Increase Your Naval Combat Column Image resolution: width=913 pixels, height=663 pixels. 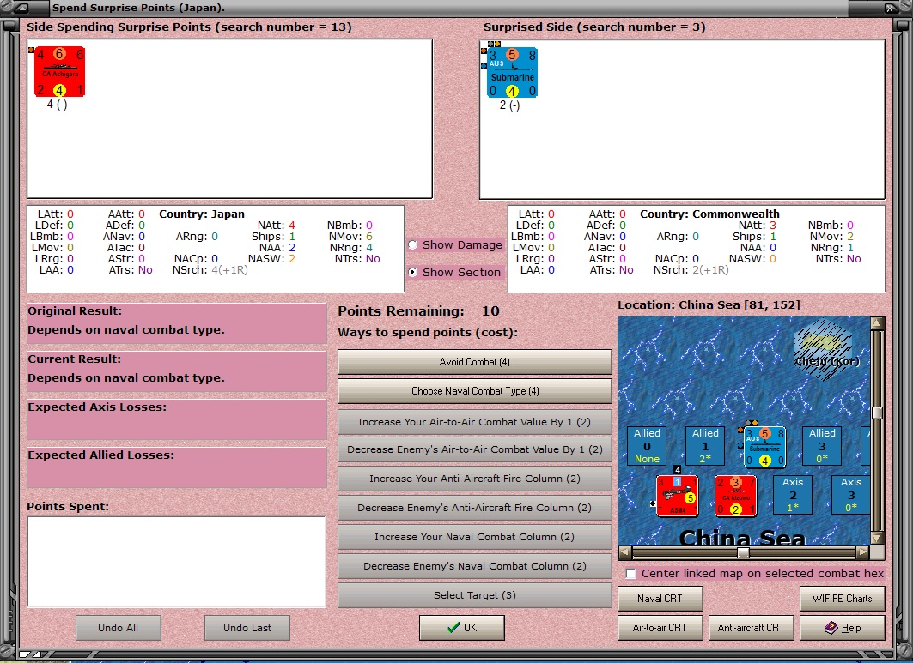pyautogui.click(x=475, y=537)
